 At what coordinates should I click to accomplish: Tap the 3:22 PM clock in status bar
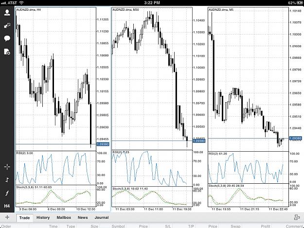tap(152, 3)
